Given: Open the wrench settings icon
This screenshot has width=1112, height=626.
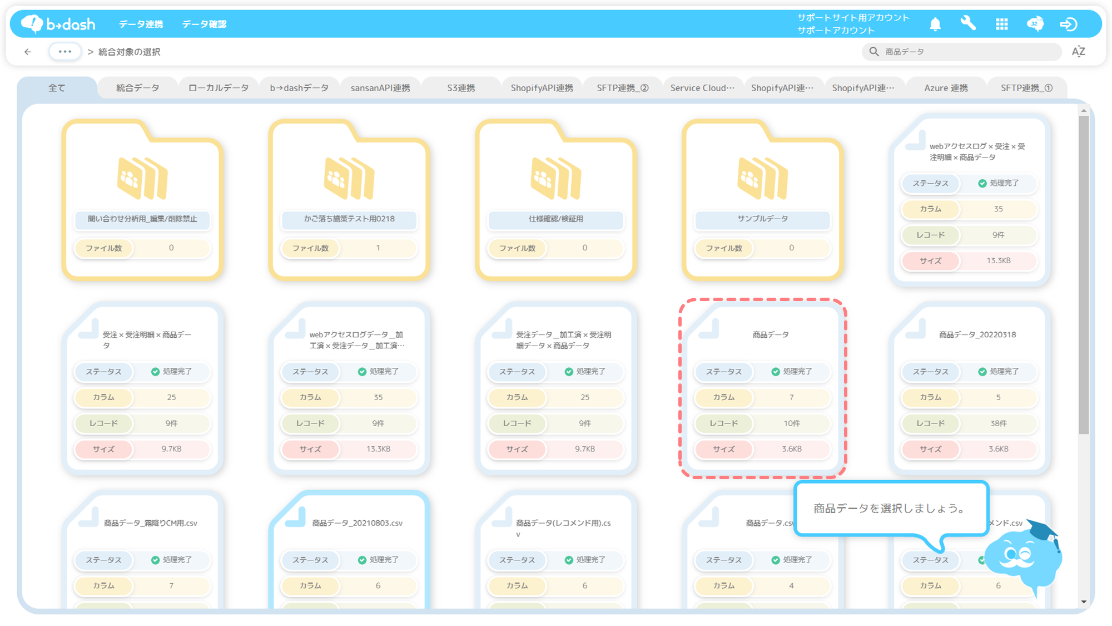Looking at the screenshot, I should (968, 23).
